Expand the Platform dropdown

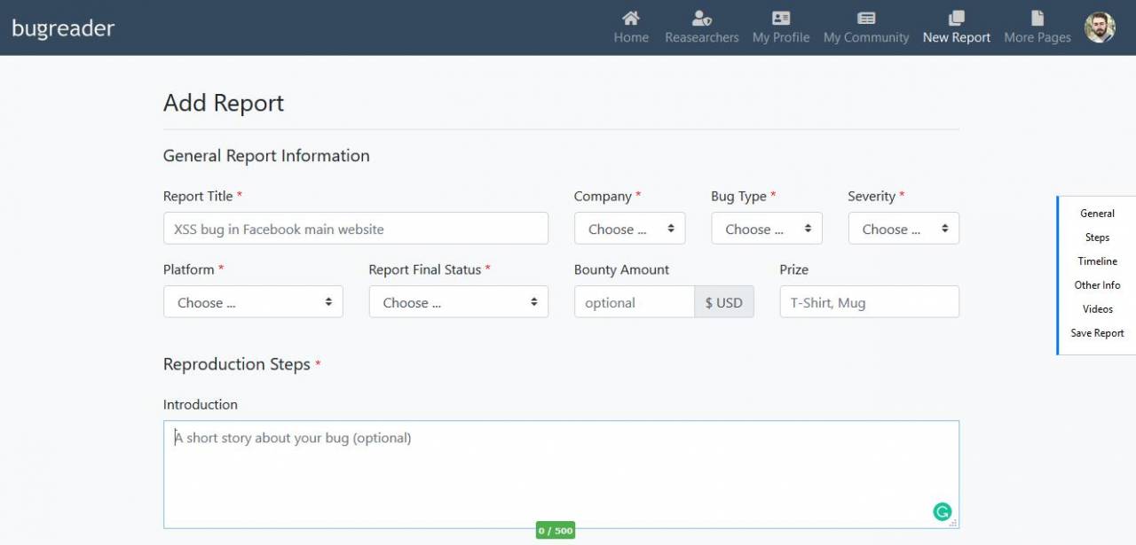(253, 302)
